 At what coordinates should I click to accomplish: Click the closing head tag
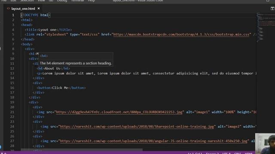27,39
